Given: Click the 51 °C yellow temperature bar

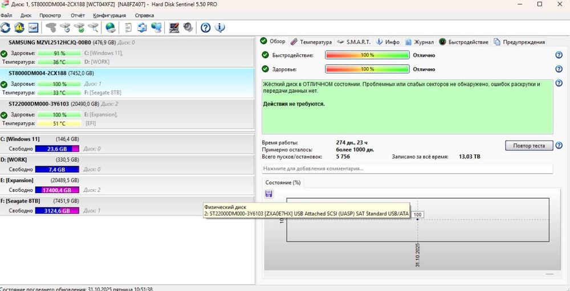Looking at the screenshot, I should pos(59,124).
